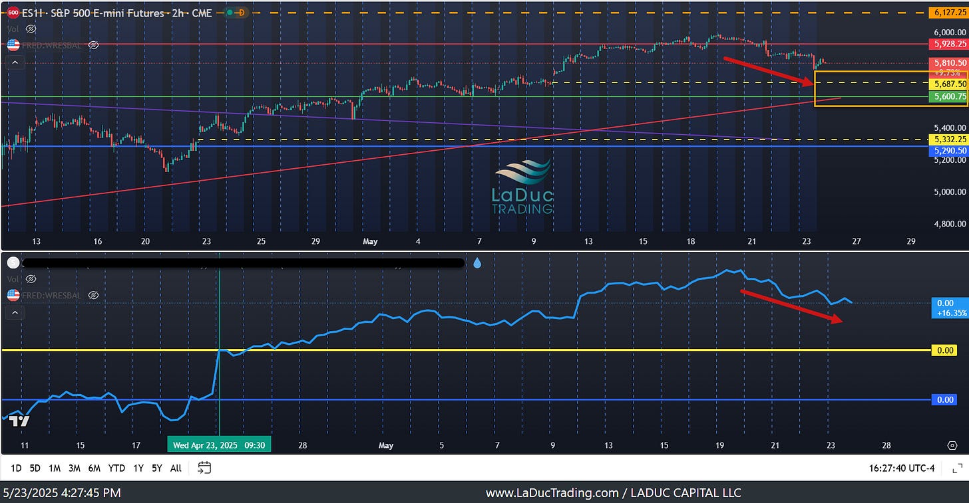Screen dimensions: 969x503
Task: Click the orange D delayed-data badge
Action: coord(241,13)
